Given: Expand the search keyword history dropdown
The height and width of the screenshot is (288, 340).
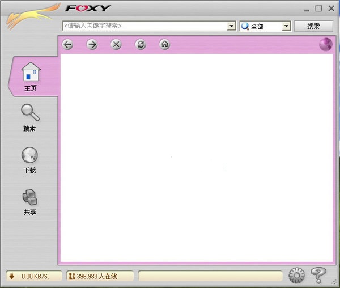Looking at the screenshot, I should [231, 26].
